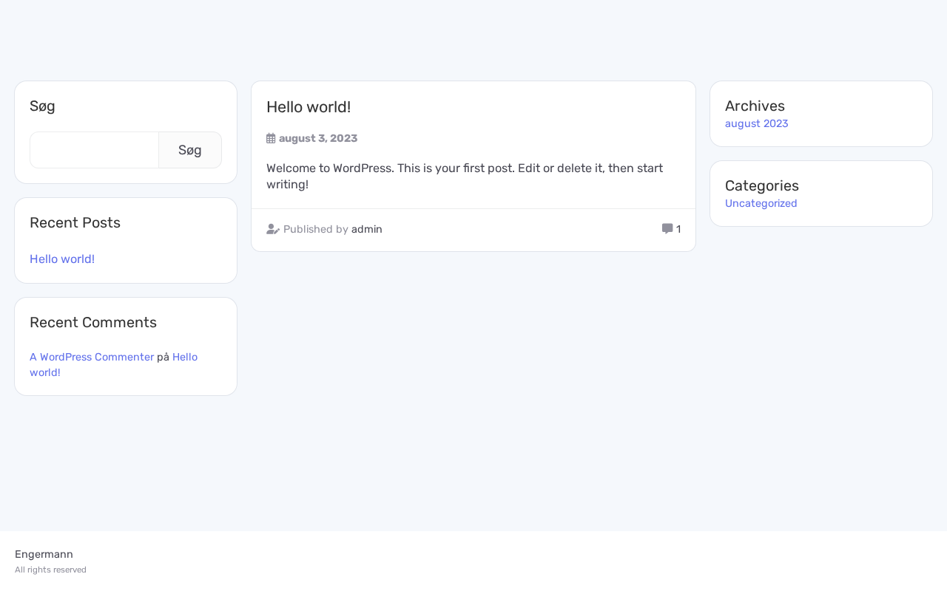
Task: Visit the admin author page
Action: coord(367,229)
